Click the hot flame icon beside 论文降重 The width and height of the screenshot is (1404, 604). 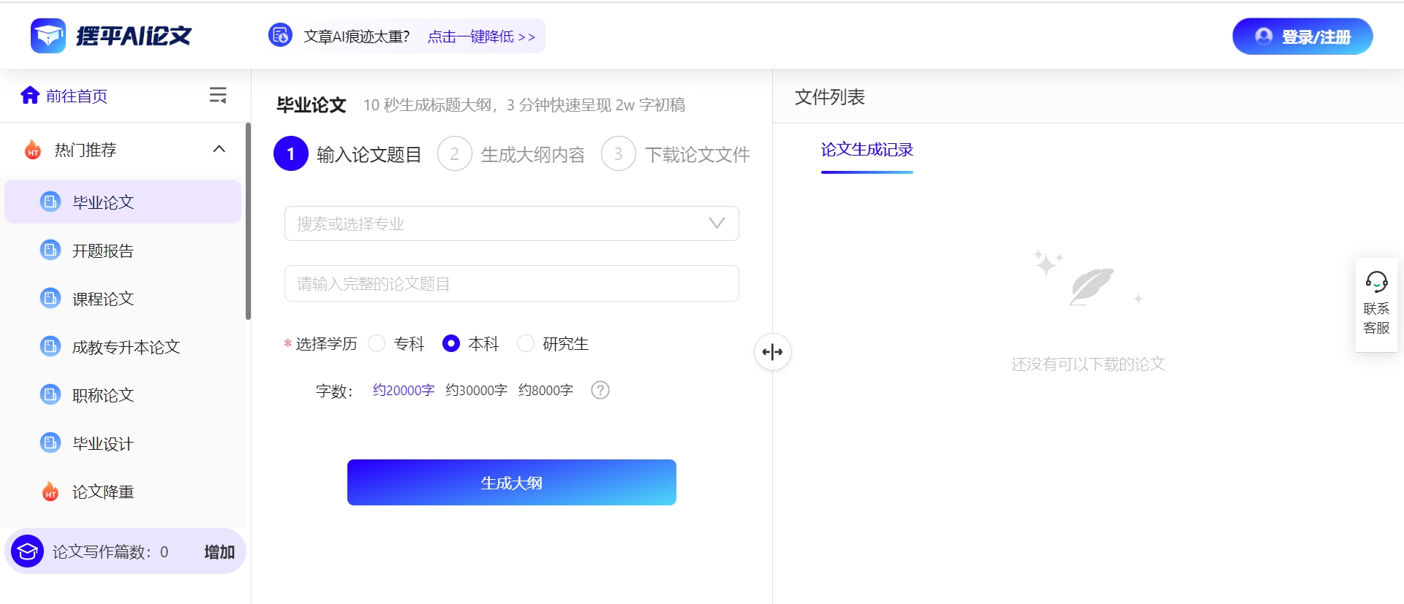(x=50, y=492)
